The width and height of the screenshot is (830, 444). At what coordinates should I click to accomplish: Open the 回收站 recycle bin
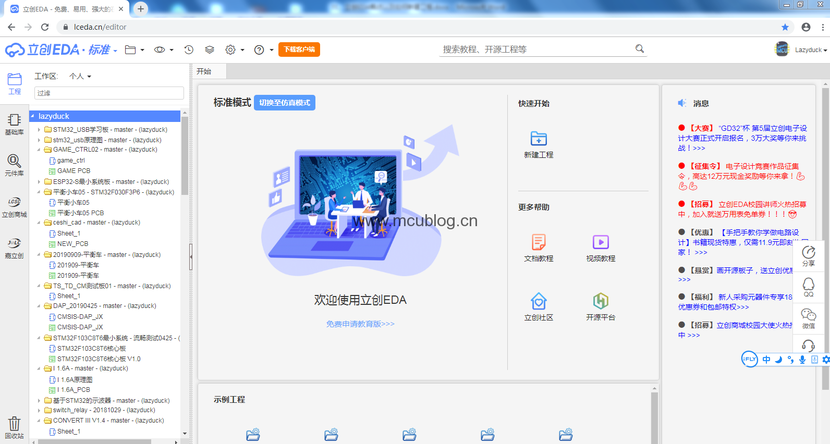click(15, 427)
